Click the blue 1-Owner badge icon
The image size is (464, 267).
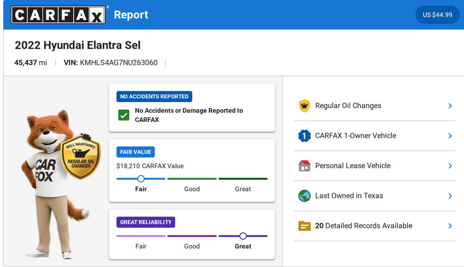pos(304,136)
